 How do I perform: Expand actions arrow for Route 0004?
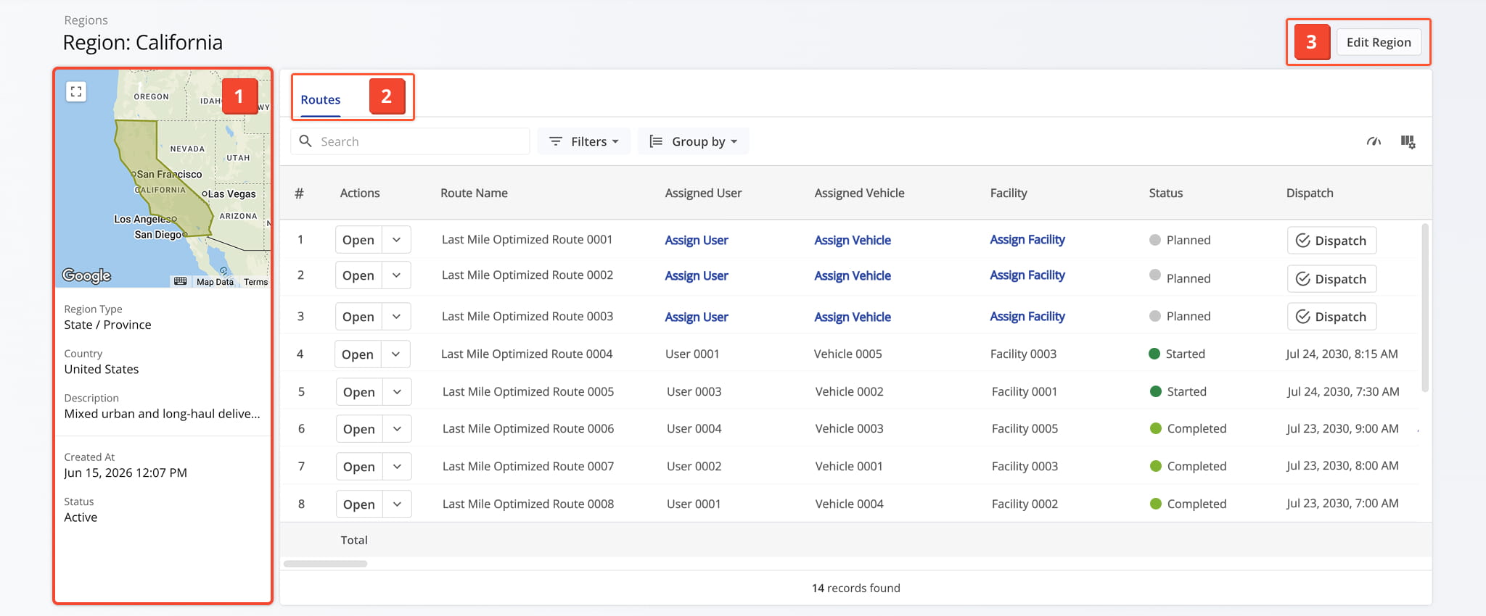point(395,354)
